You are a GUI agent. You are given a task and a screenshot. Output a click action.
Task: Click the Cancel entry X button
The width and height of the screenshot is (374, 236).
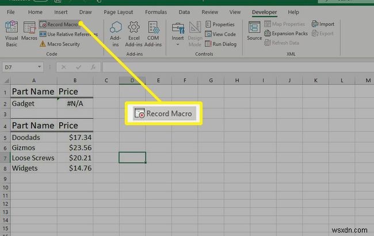pyautogui.click(x=64, y=67)
